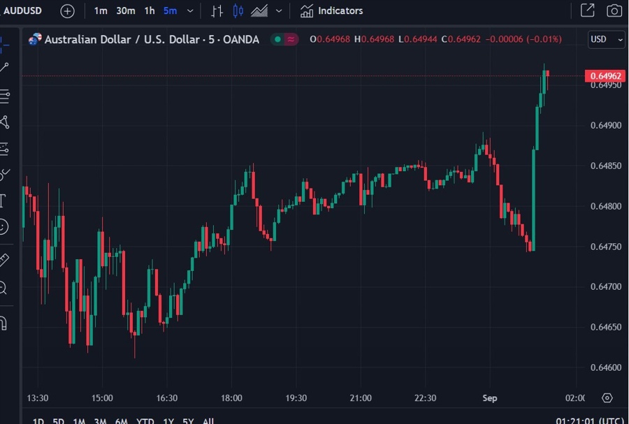The image size is (629, 424).
Task: Click the 0.64600 price axis label
Action: pos(606,367)
